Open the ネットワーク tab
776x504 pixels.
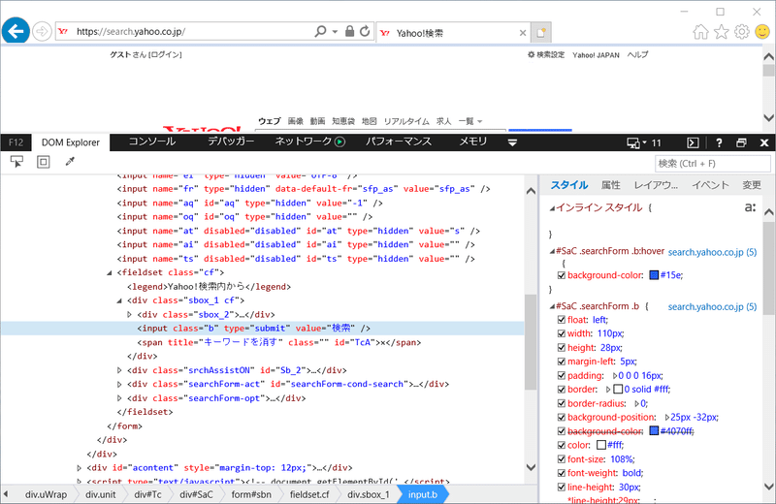(x=304, y=142)
